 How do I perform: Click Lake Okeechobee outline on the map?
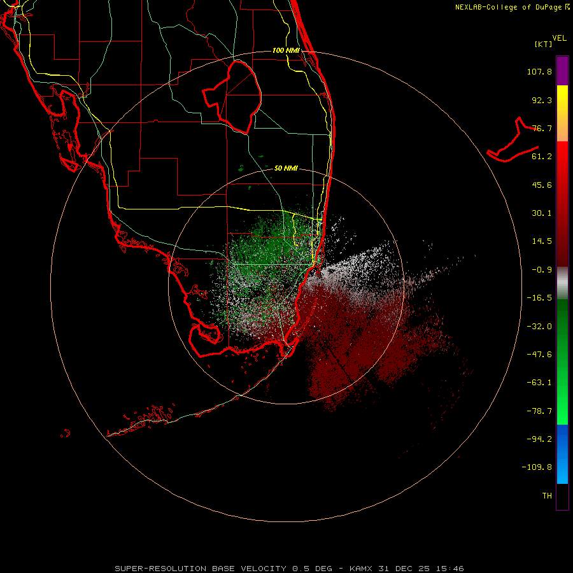click(232, 97)
